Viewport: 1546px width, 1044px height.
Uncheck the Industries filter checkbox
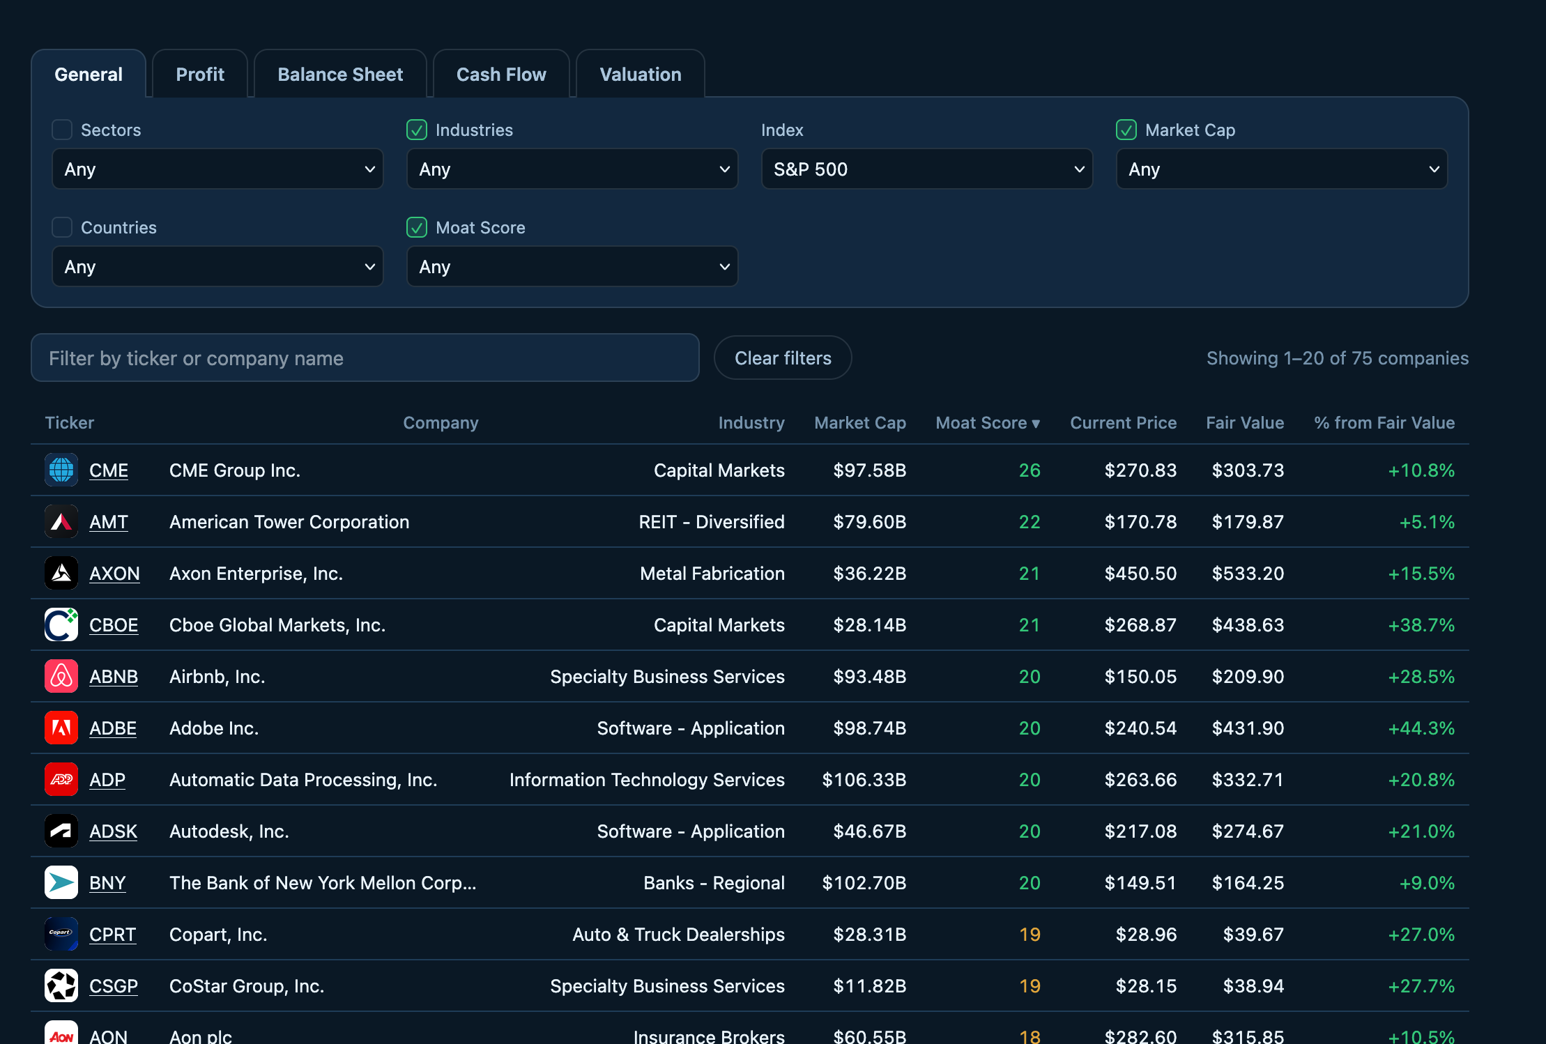point(417,130)
